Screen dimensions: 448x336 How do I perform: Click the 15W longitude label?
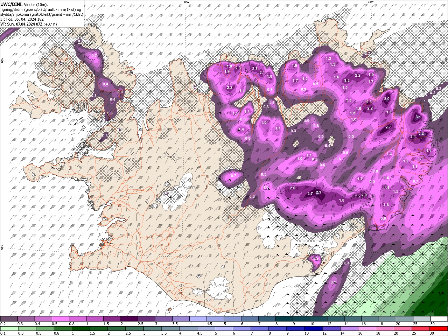click(x=371, y=2)
